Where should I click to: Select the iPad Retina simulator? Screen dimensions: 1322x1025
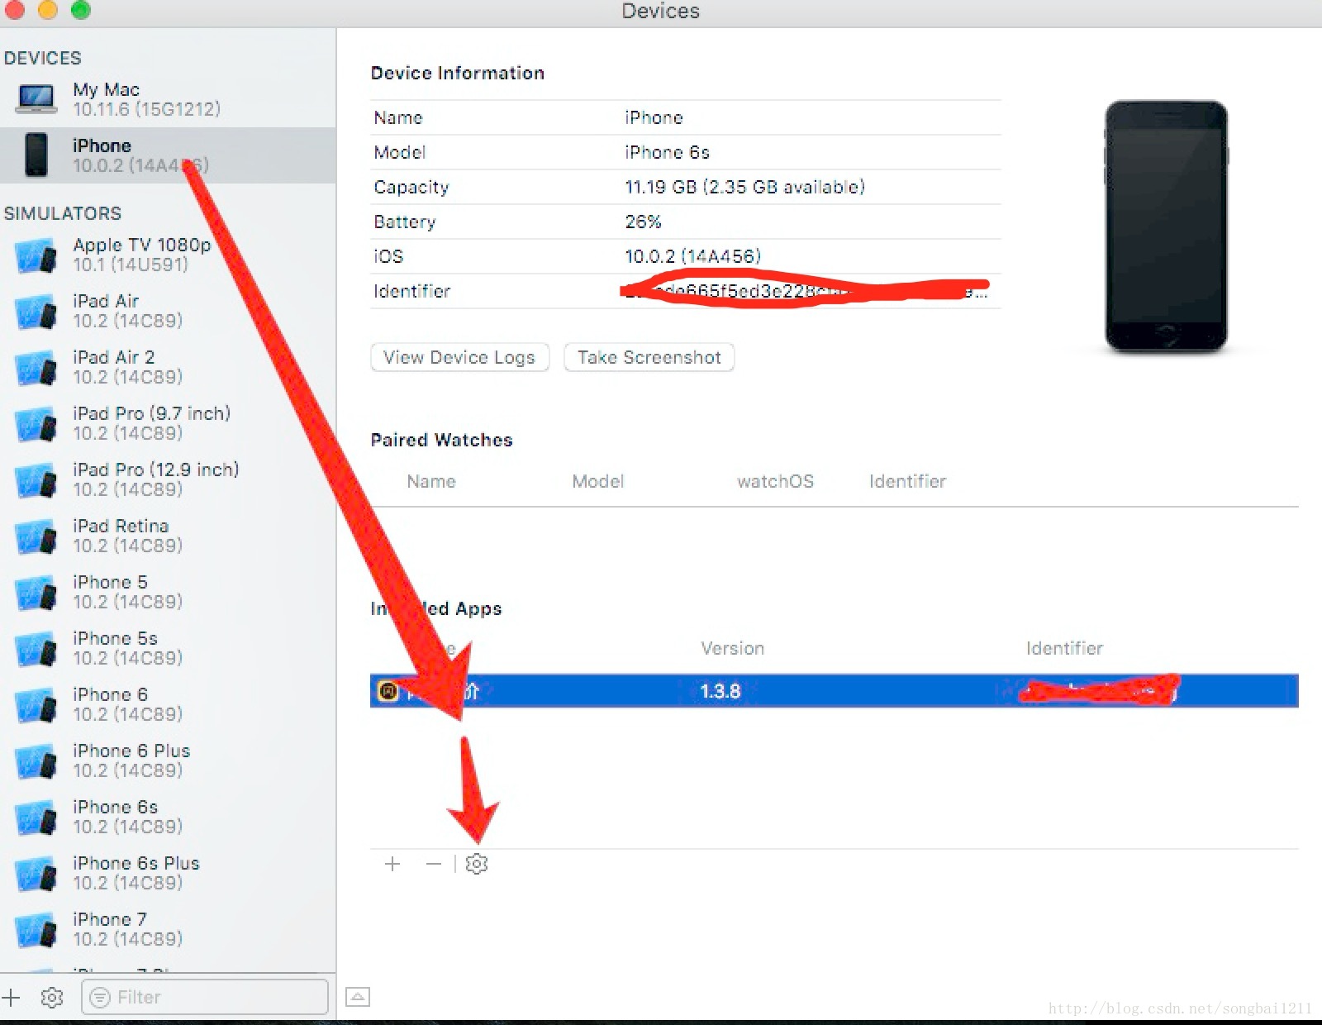click(x=168, y=536)
